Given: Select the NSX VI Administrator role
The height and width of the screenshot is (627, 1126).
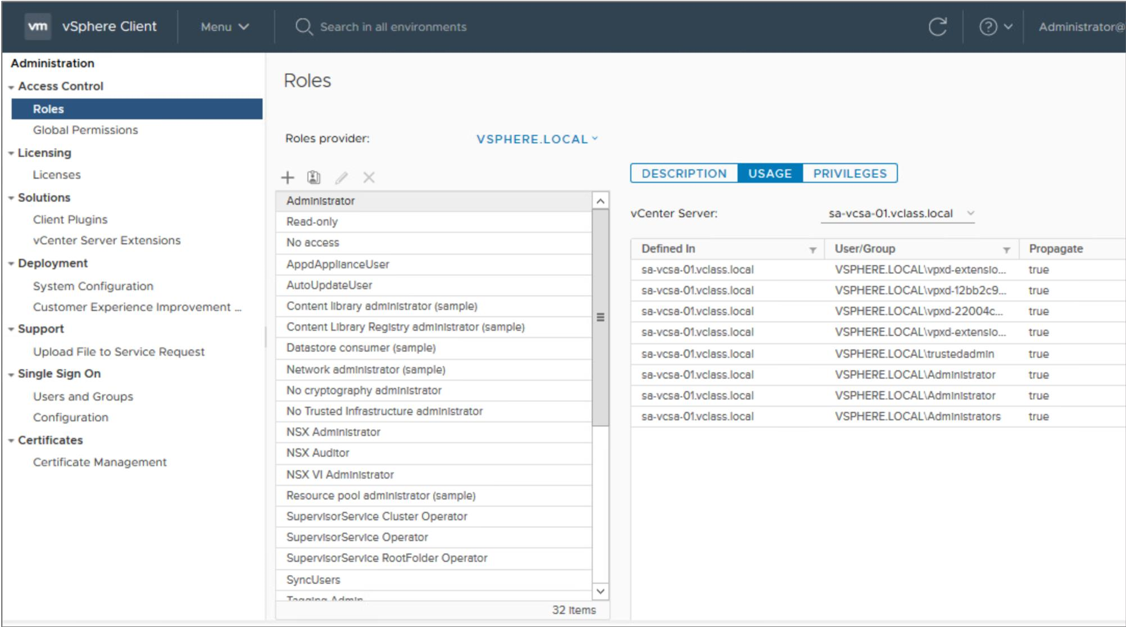Looking at the screenshot, I should click(433, 475).
